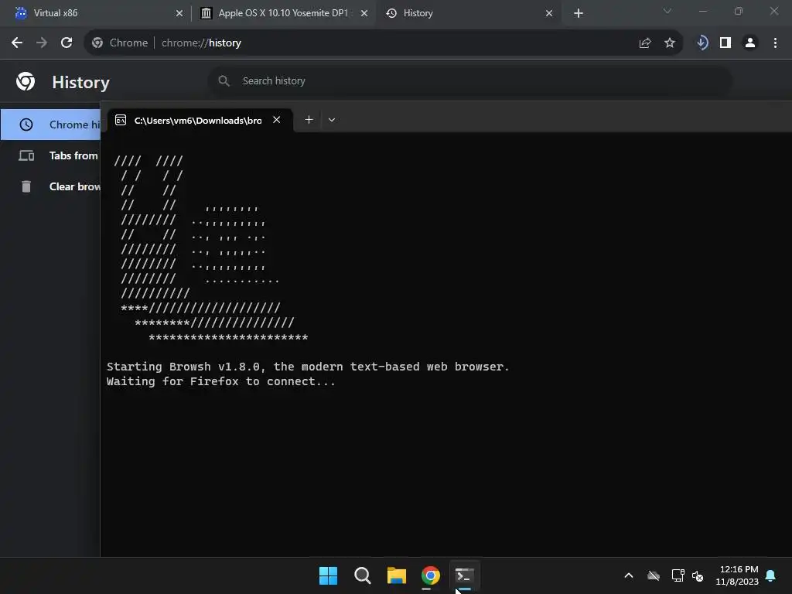Switch to the Apple OS X 10.10 Yosemite tab
The width and height of the screenshot is (792, 594).
coord(284,13)
